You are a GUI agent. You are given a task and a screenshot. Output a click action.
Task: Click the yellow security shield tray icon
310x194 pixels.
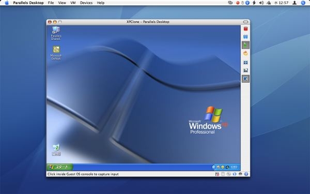pyautogui.click(x=223, y=167)
